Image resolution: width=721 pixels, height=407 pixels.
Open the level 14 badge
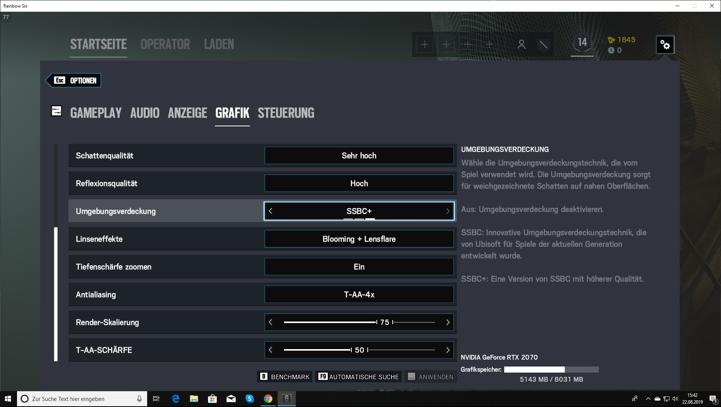click(582, 42)
